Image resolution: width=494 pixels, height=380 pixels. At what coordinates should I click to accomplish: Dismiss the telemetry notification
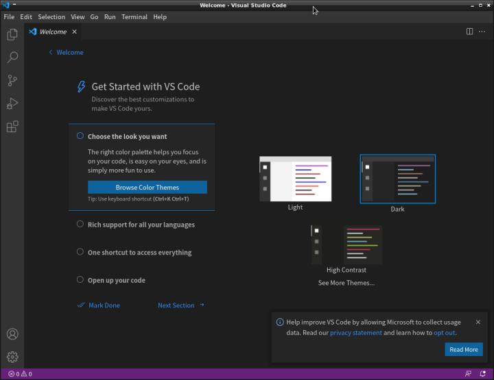click(478, 322)
